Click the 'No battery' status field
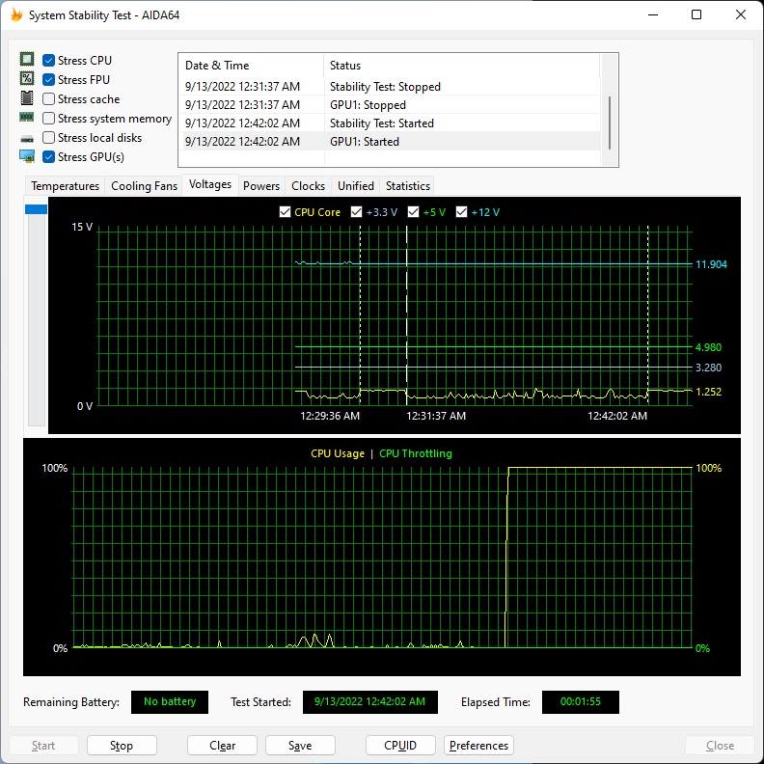 tap(170, 702)
